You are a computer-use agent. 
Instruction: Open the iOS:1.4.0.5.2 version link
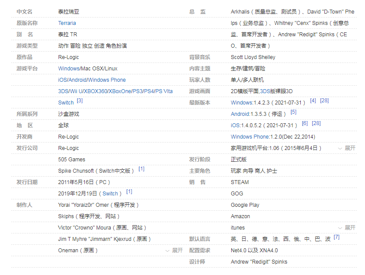[235, 125]
